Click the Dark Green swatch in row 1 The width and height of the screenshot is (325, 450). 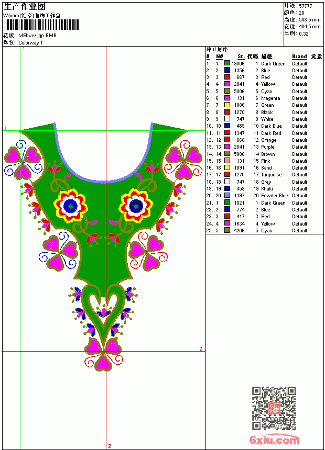[x=227, y=63]
